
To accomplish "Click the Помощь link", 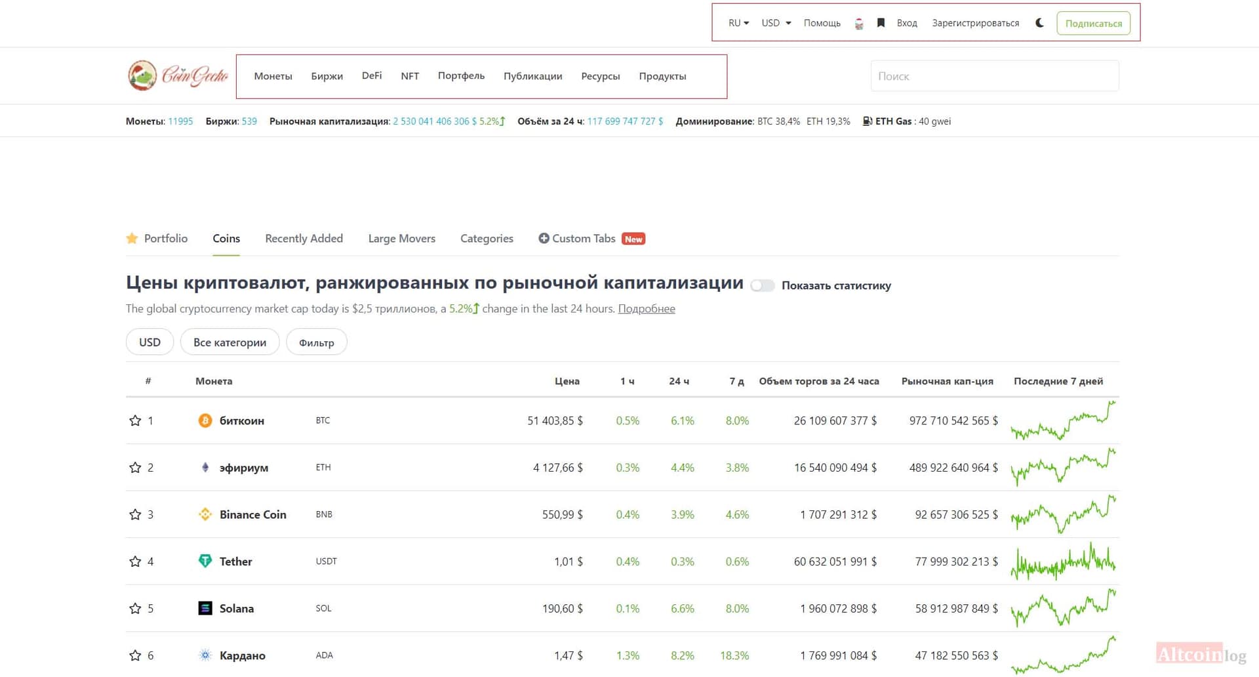I will [822, 23].
